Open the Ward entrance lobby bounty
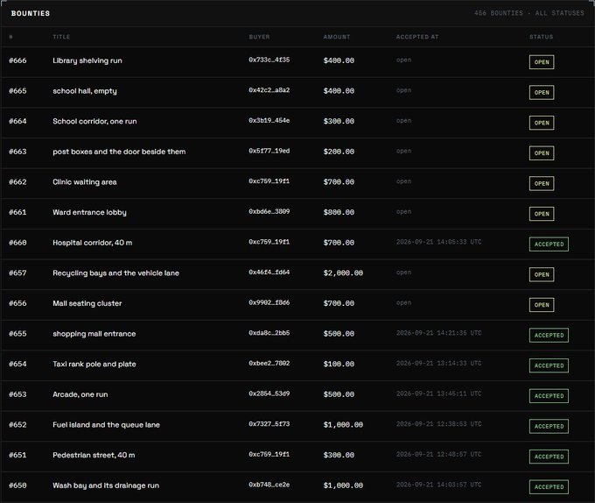 click(89, 212)
